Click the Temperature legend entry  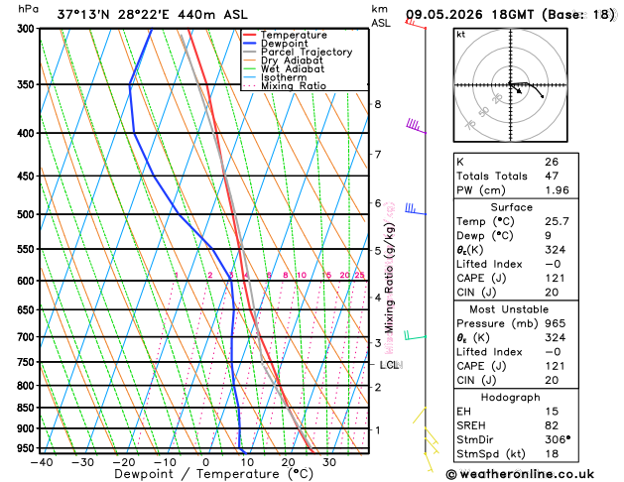286,35
